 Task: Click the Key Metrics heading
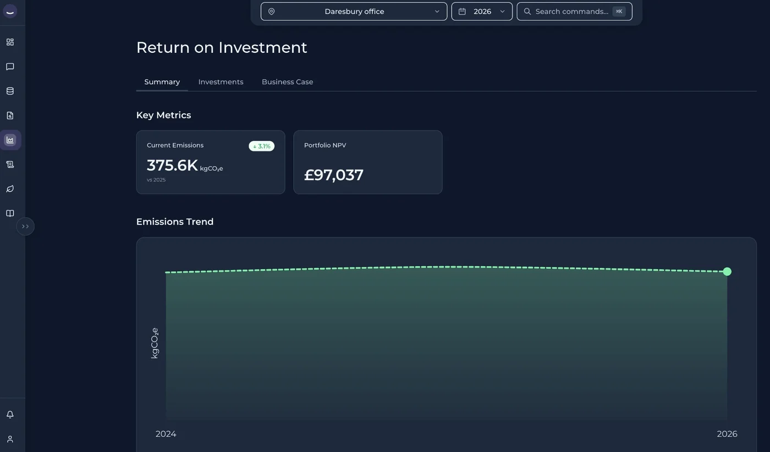(163, 115)
